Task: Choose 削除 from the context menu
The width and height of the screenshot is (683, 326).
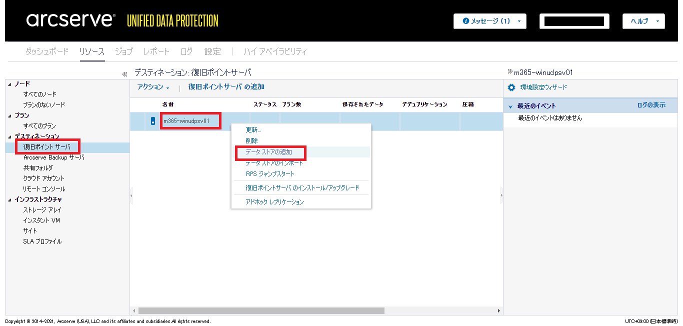Action: coord(252,141)
